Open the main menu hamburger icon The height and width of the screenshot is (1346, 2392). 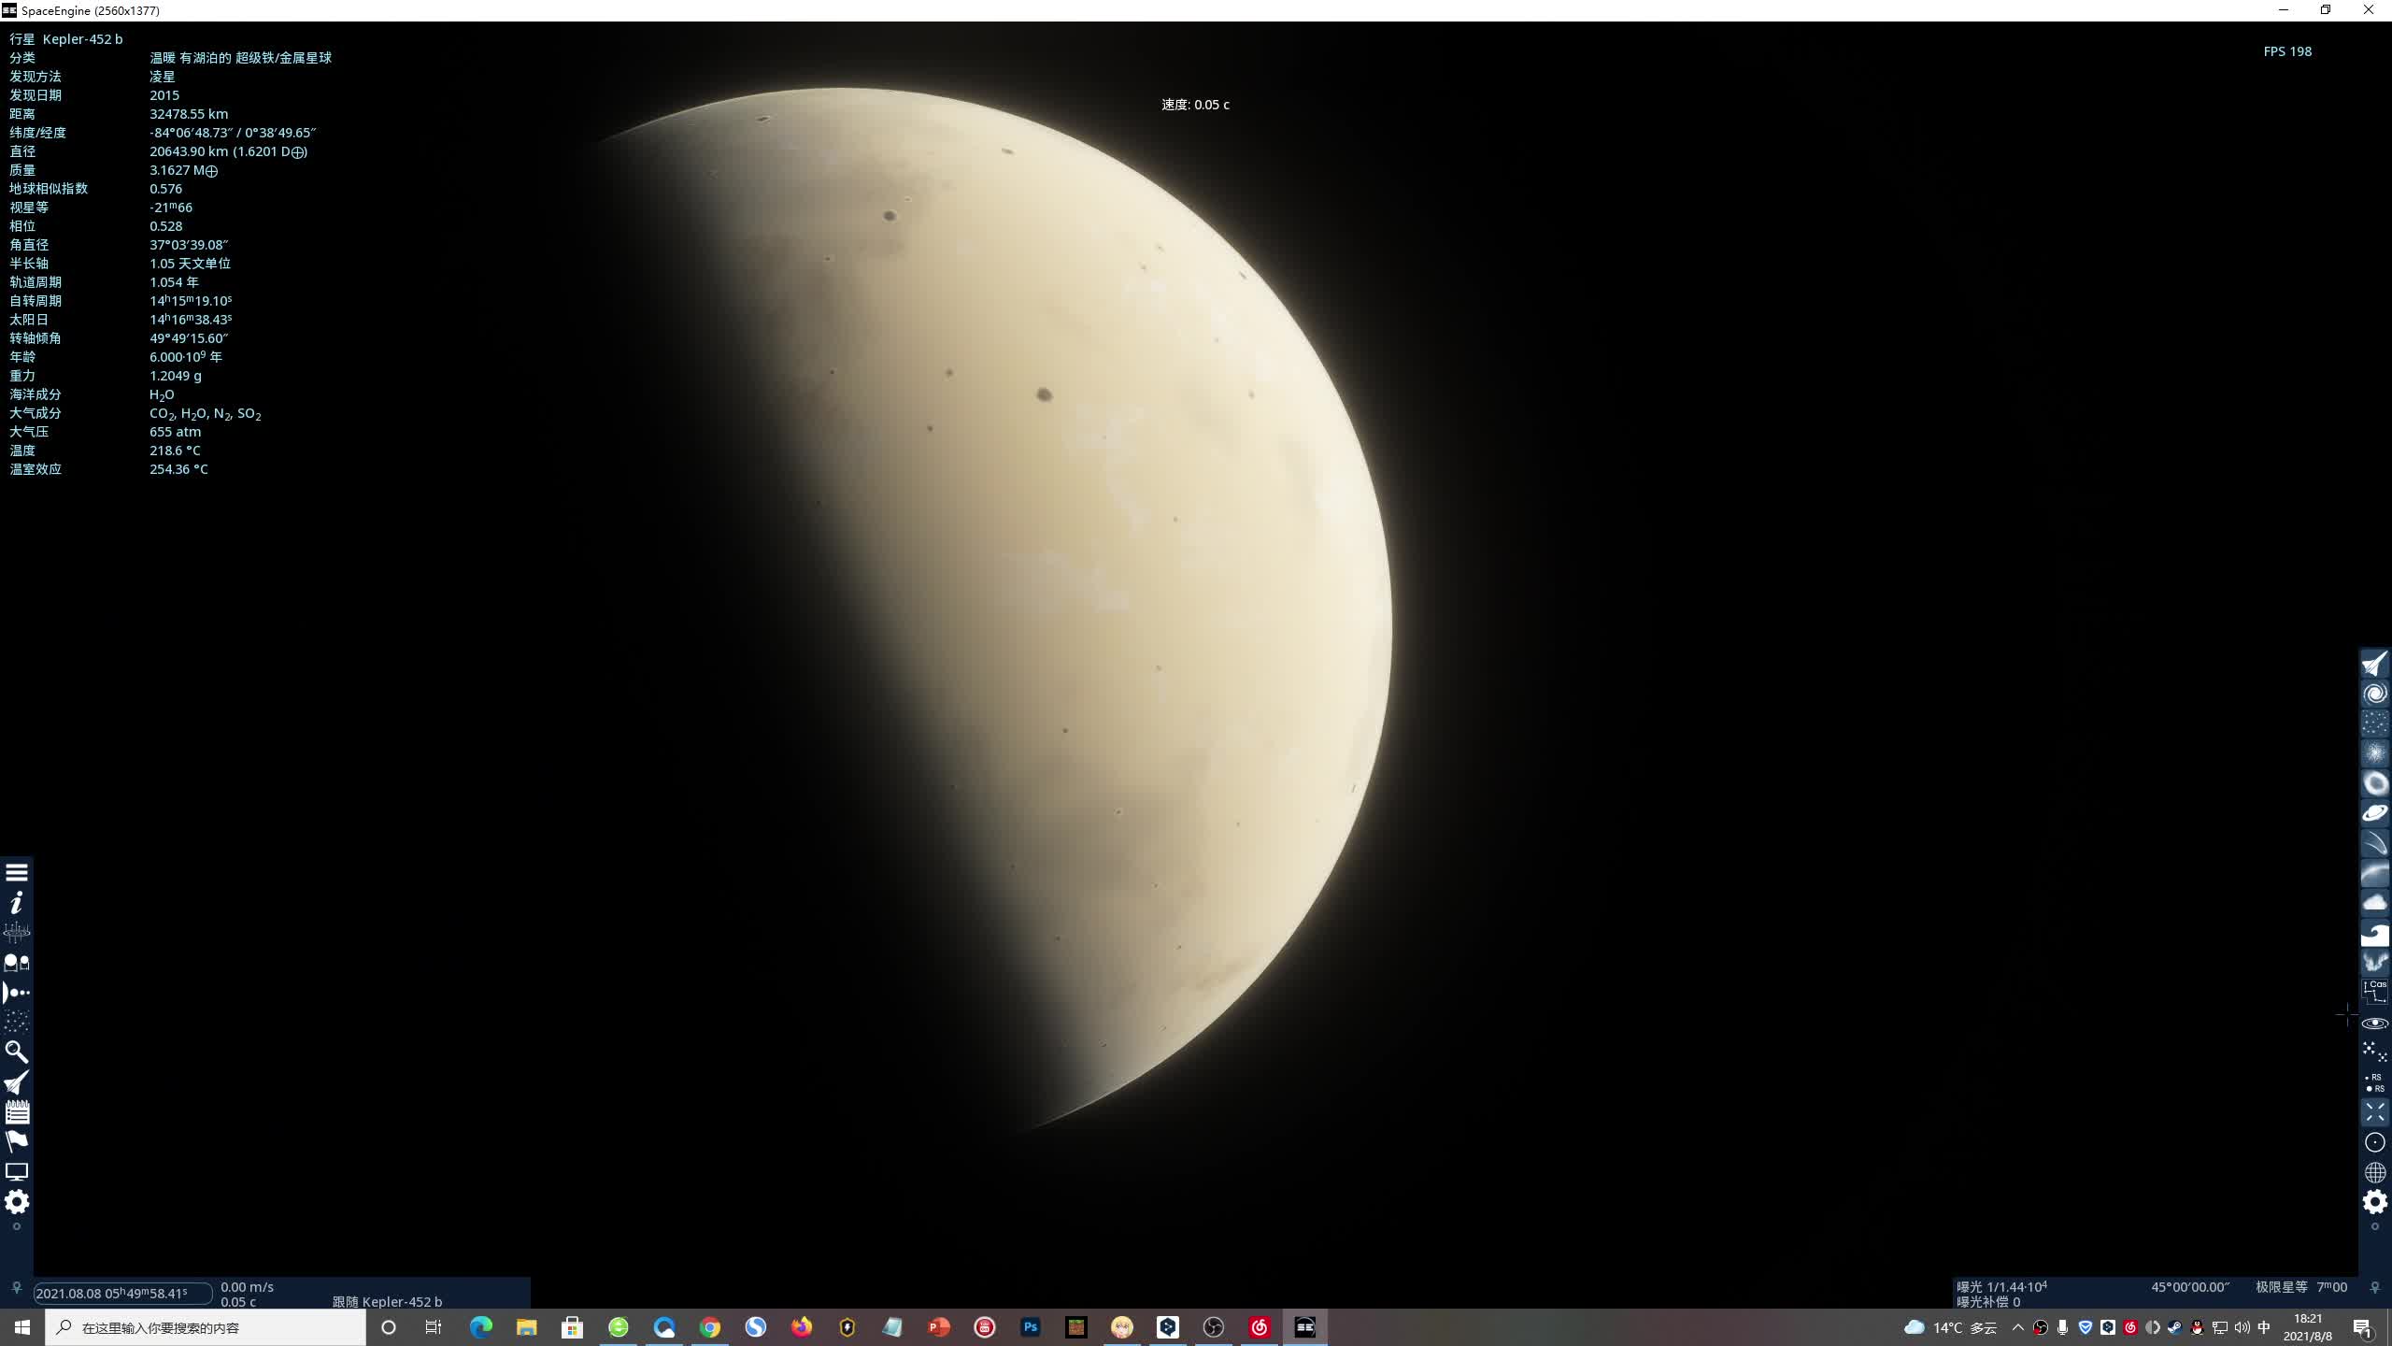pyautogui.click(x=17, y=873)
